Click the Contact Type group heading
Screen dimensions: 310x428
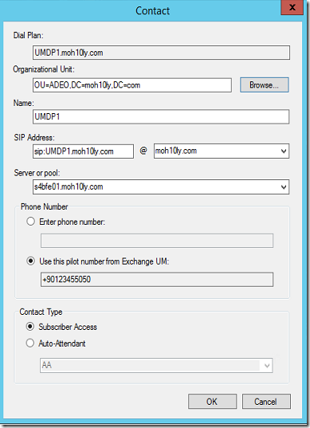[x=41, y=312]
